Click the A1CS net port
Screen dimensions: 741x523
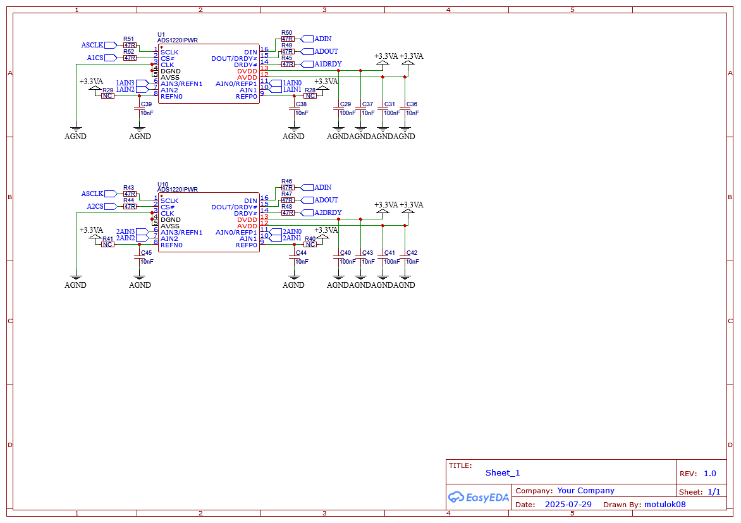[x=102, y=58]
